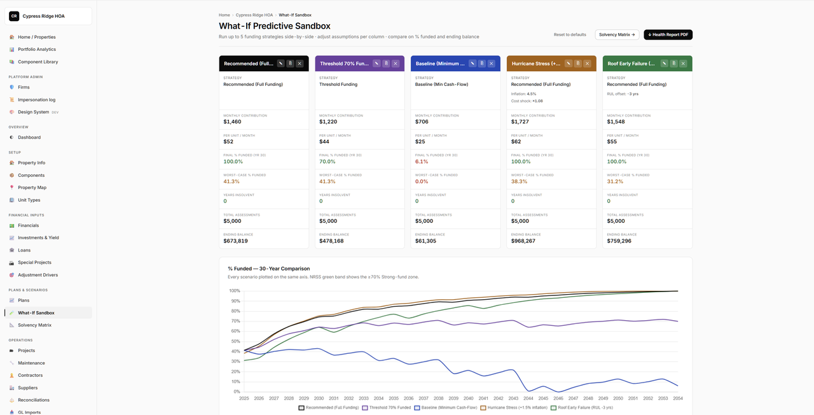Image resolution: width=814 pixels, height=415 pixels.
Task: Navigate to Plans
Action: (48, 300)
